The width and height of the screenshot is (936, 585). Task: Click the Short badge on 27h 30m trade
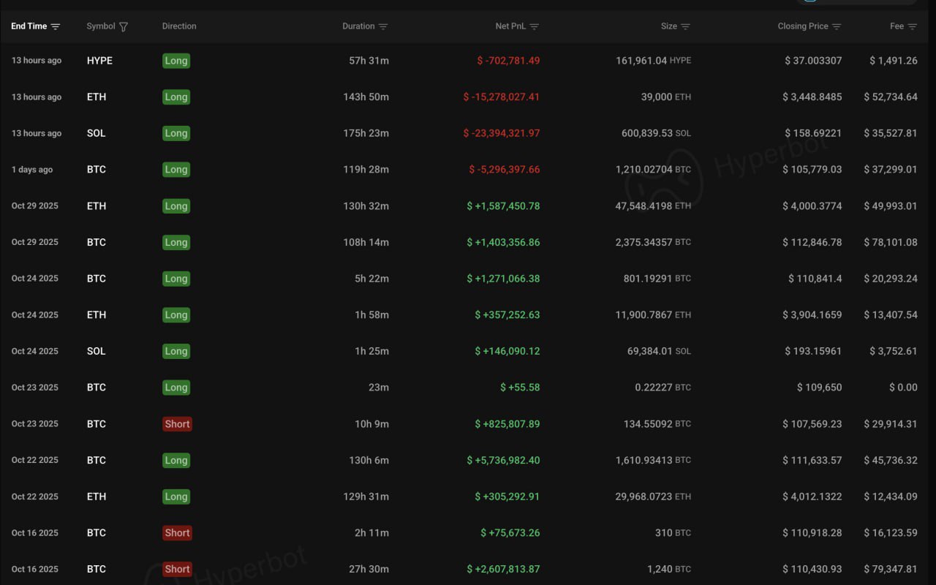coord(177,569)
